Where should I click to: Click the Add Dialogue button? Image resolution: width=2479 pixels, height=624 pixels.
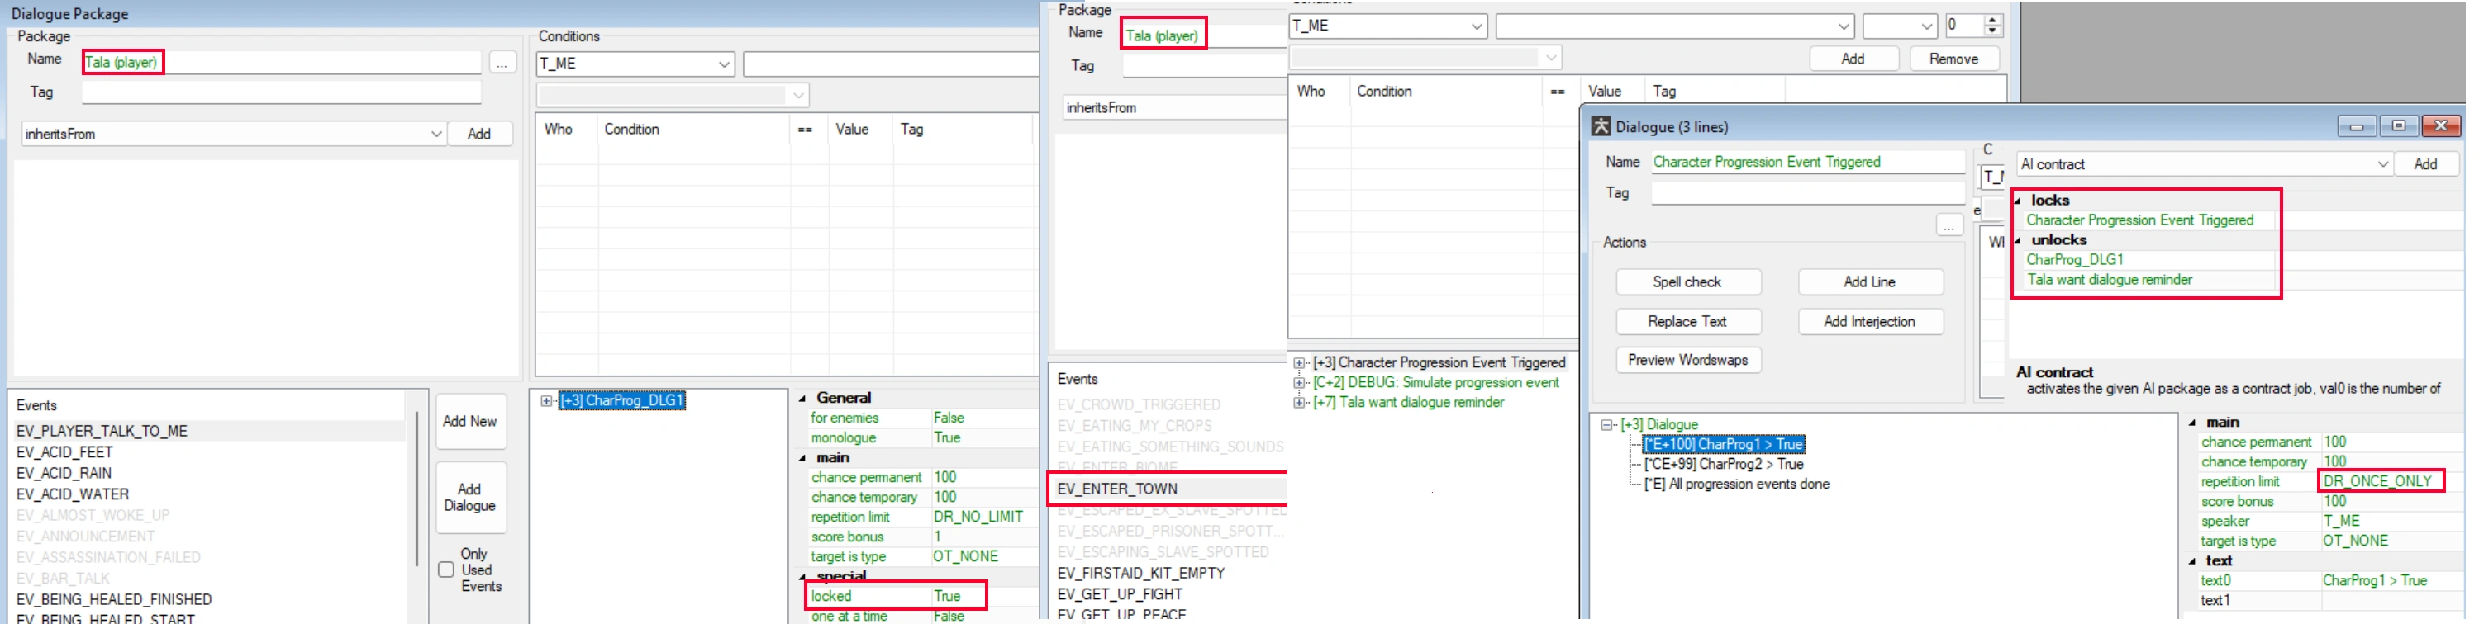pos(469,498)
